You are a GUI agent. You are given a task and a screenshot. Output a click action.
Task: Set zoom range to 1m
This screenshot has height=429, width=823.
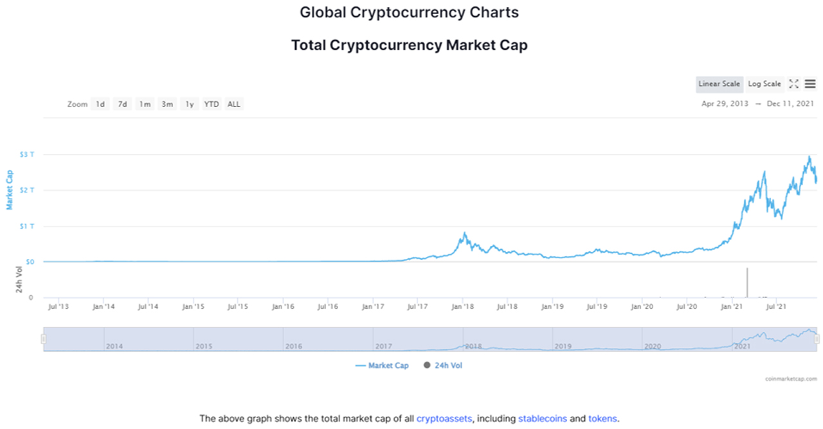click(145, 104)
